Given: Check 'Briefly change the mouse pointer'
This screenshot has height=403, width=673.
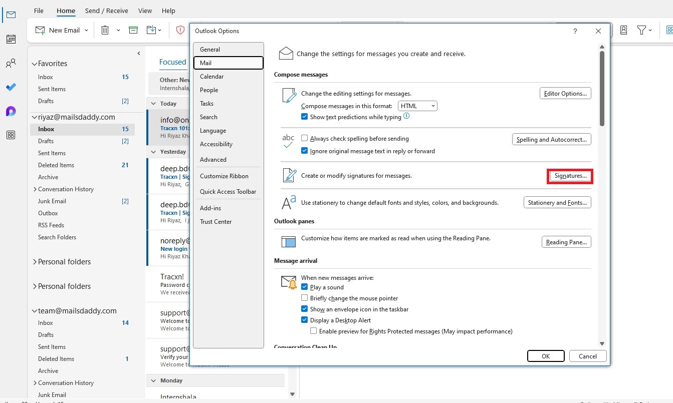Looking at the screenshot, I should (304, 298).
